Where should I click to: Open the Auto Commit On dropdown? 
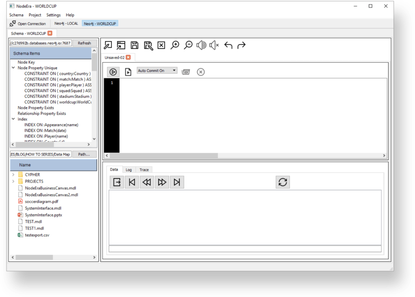pyautogui.click(x=157, y=71)
